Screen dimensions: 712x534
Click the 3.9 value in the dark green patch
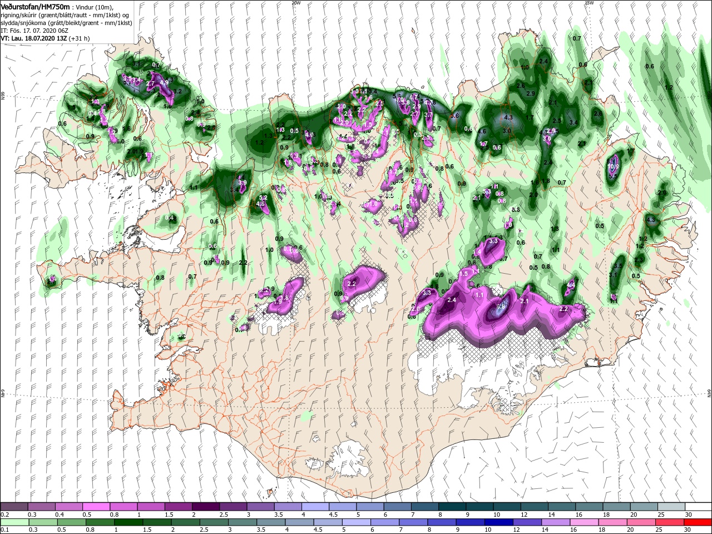242,182
